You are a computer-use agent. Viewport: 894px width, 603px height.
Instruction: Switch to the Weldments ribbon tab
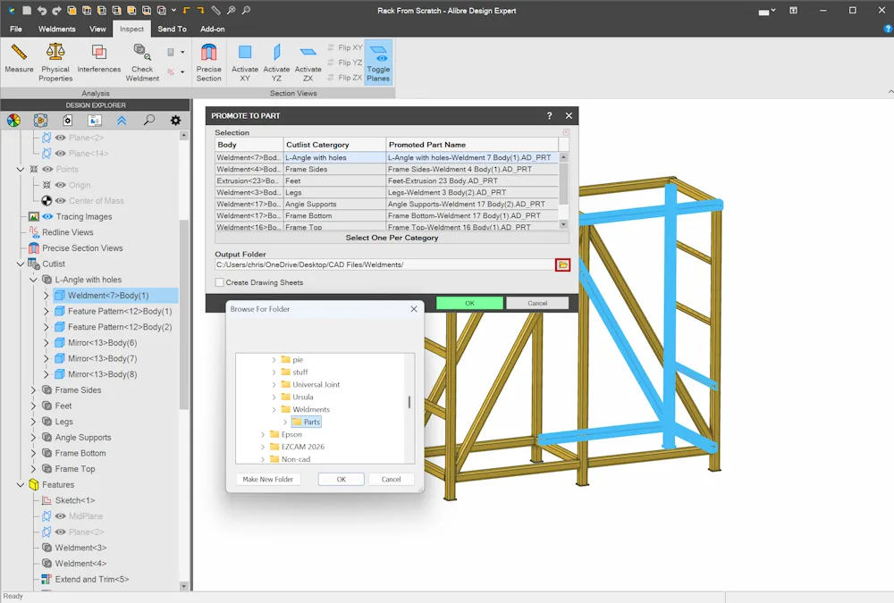point(56,29)
